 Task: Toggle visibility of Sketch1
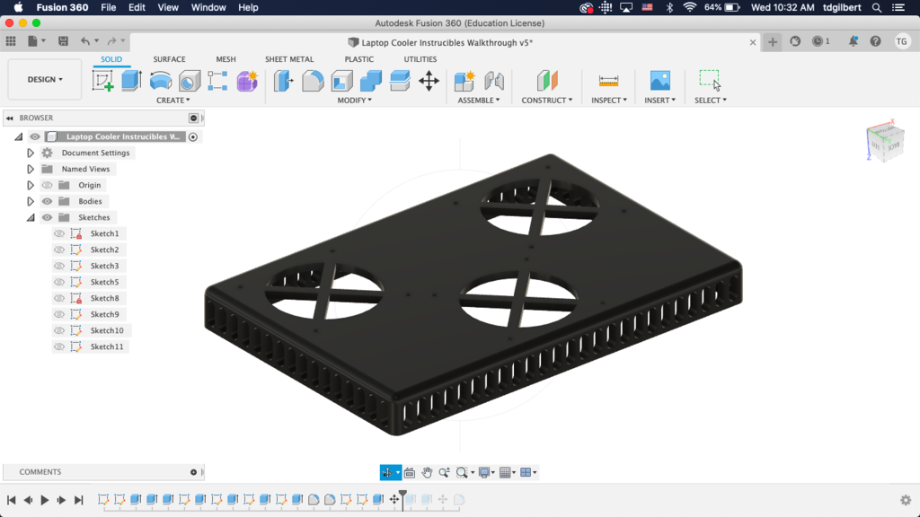58,233
